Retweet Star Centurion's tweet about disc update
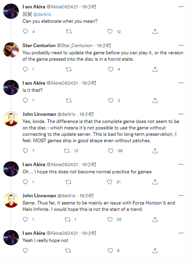Screen dimensions: 190x258 coord(69,69)
